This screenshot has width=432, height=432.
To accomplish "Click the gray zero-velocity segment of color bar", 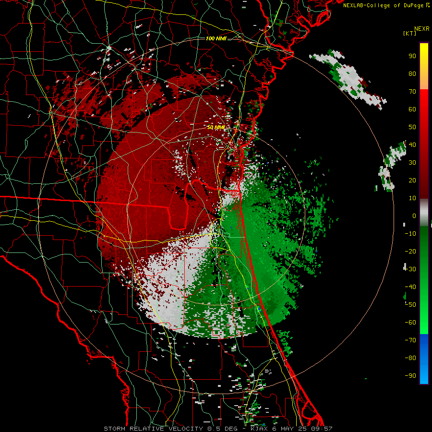I will pos(424,213).
